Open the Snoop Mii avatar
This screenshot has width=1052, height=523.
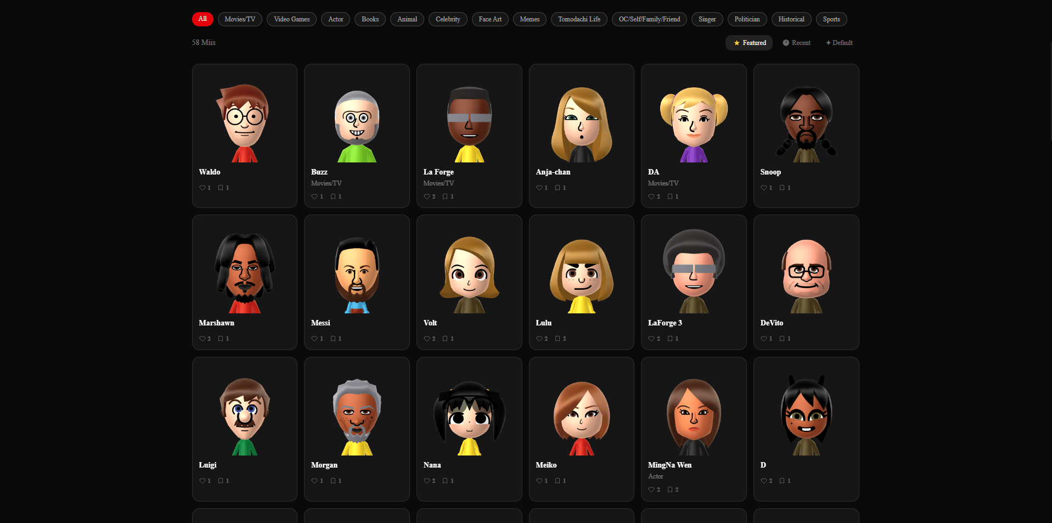806,123
